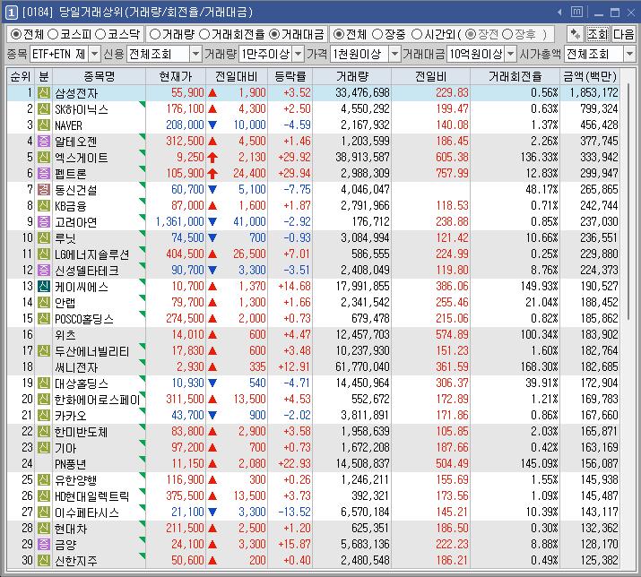Click the 경 badge for 동신건설

pyautogui.click(x=44, y=190)
